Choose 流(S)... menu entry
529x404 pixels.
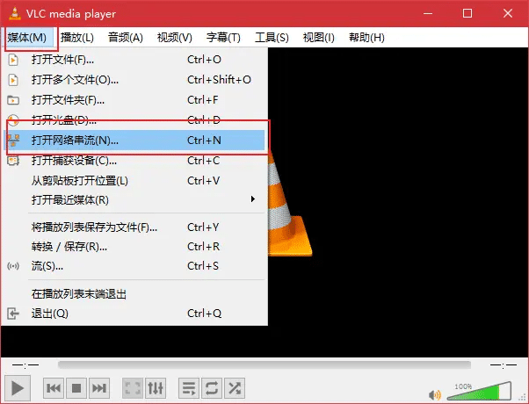click(x=134, y=266)
